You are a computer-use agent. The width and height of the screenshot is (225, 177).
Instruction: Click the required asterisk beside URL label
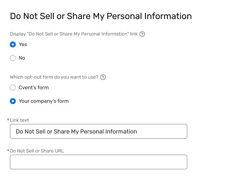point(8,150)
